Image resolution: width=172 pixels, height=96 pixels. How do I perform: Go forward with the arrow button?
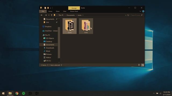46,15
